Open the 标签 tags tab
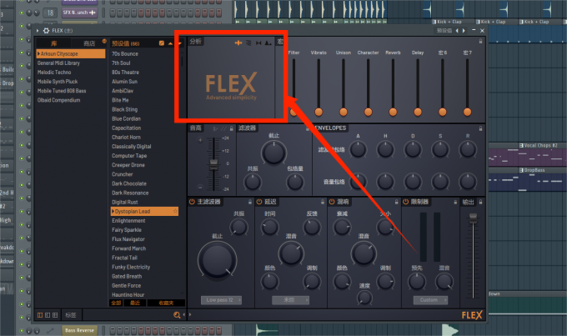This screenshot has width=567, height=336. tap(71, 315)
